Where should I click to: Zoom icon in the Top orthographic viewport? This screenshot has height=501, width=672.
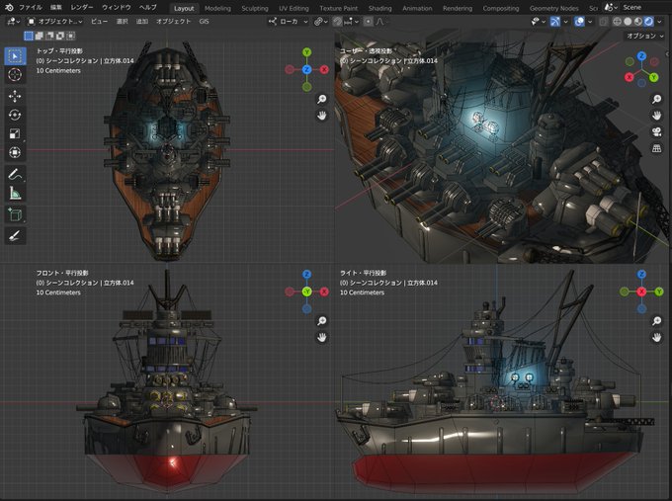pos(321,100)
